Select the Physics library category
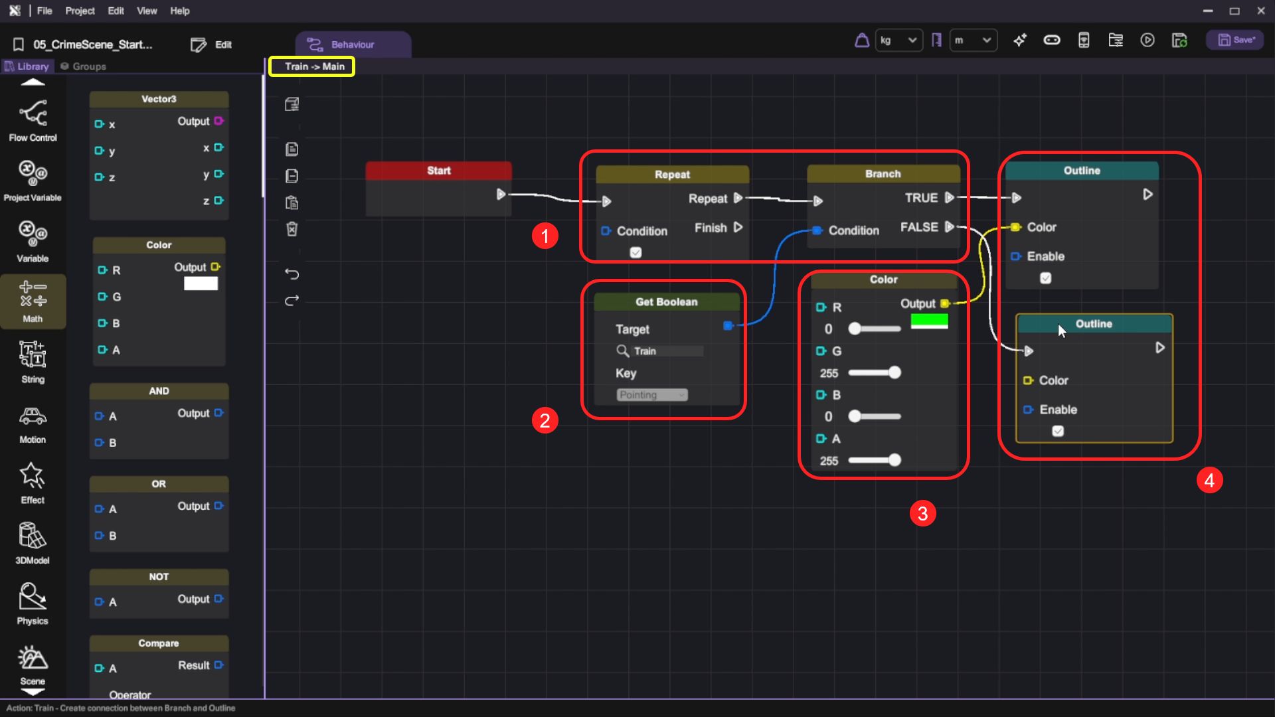The image size is (1275, 717). tap(33, 603)
